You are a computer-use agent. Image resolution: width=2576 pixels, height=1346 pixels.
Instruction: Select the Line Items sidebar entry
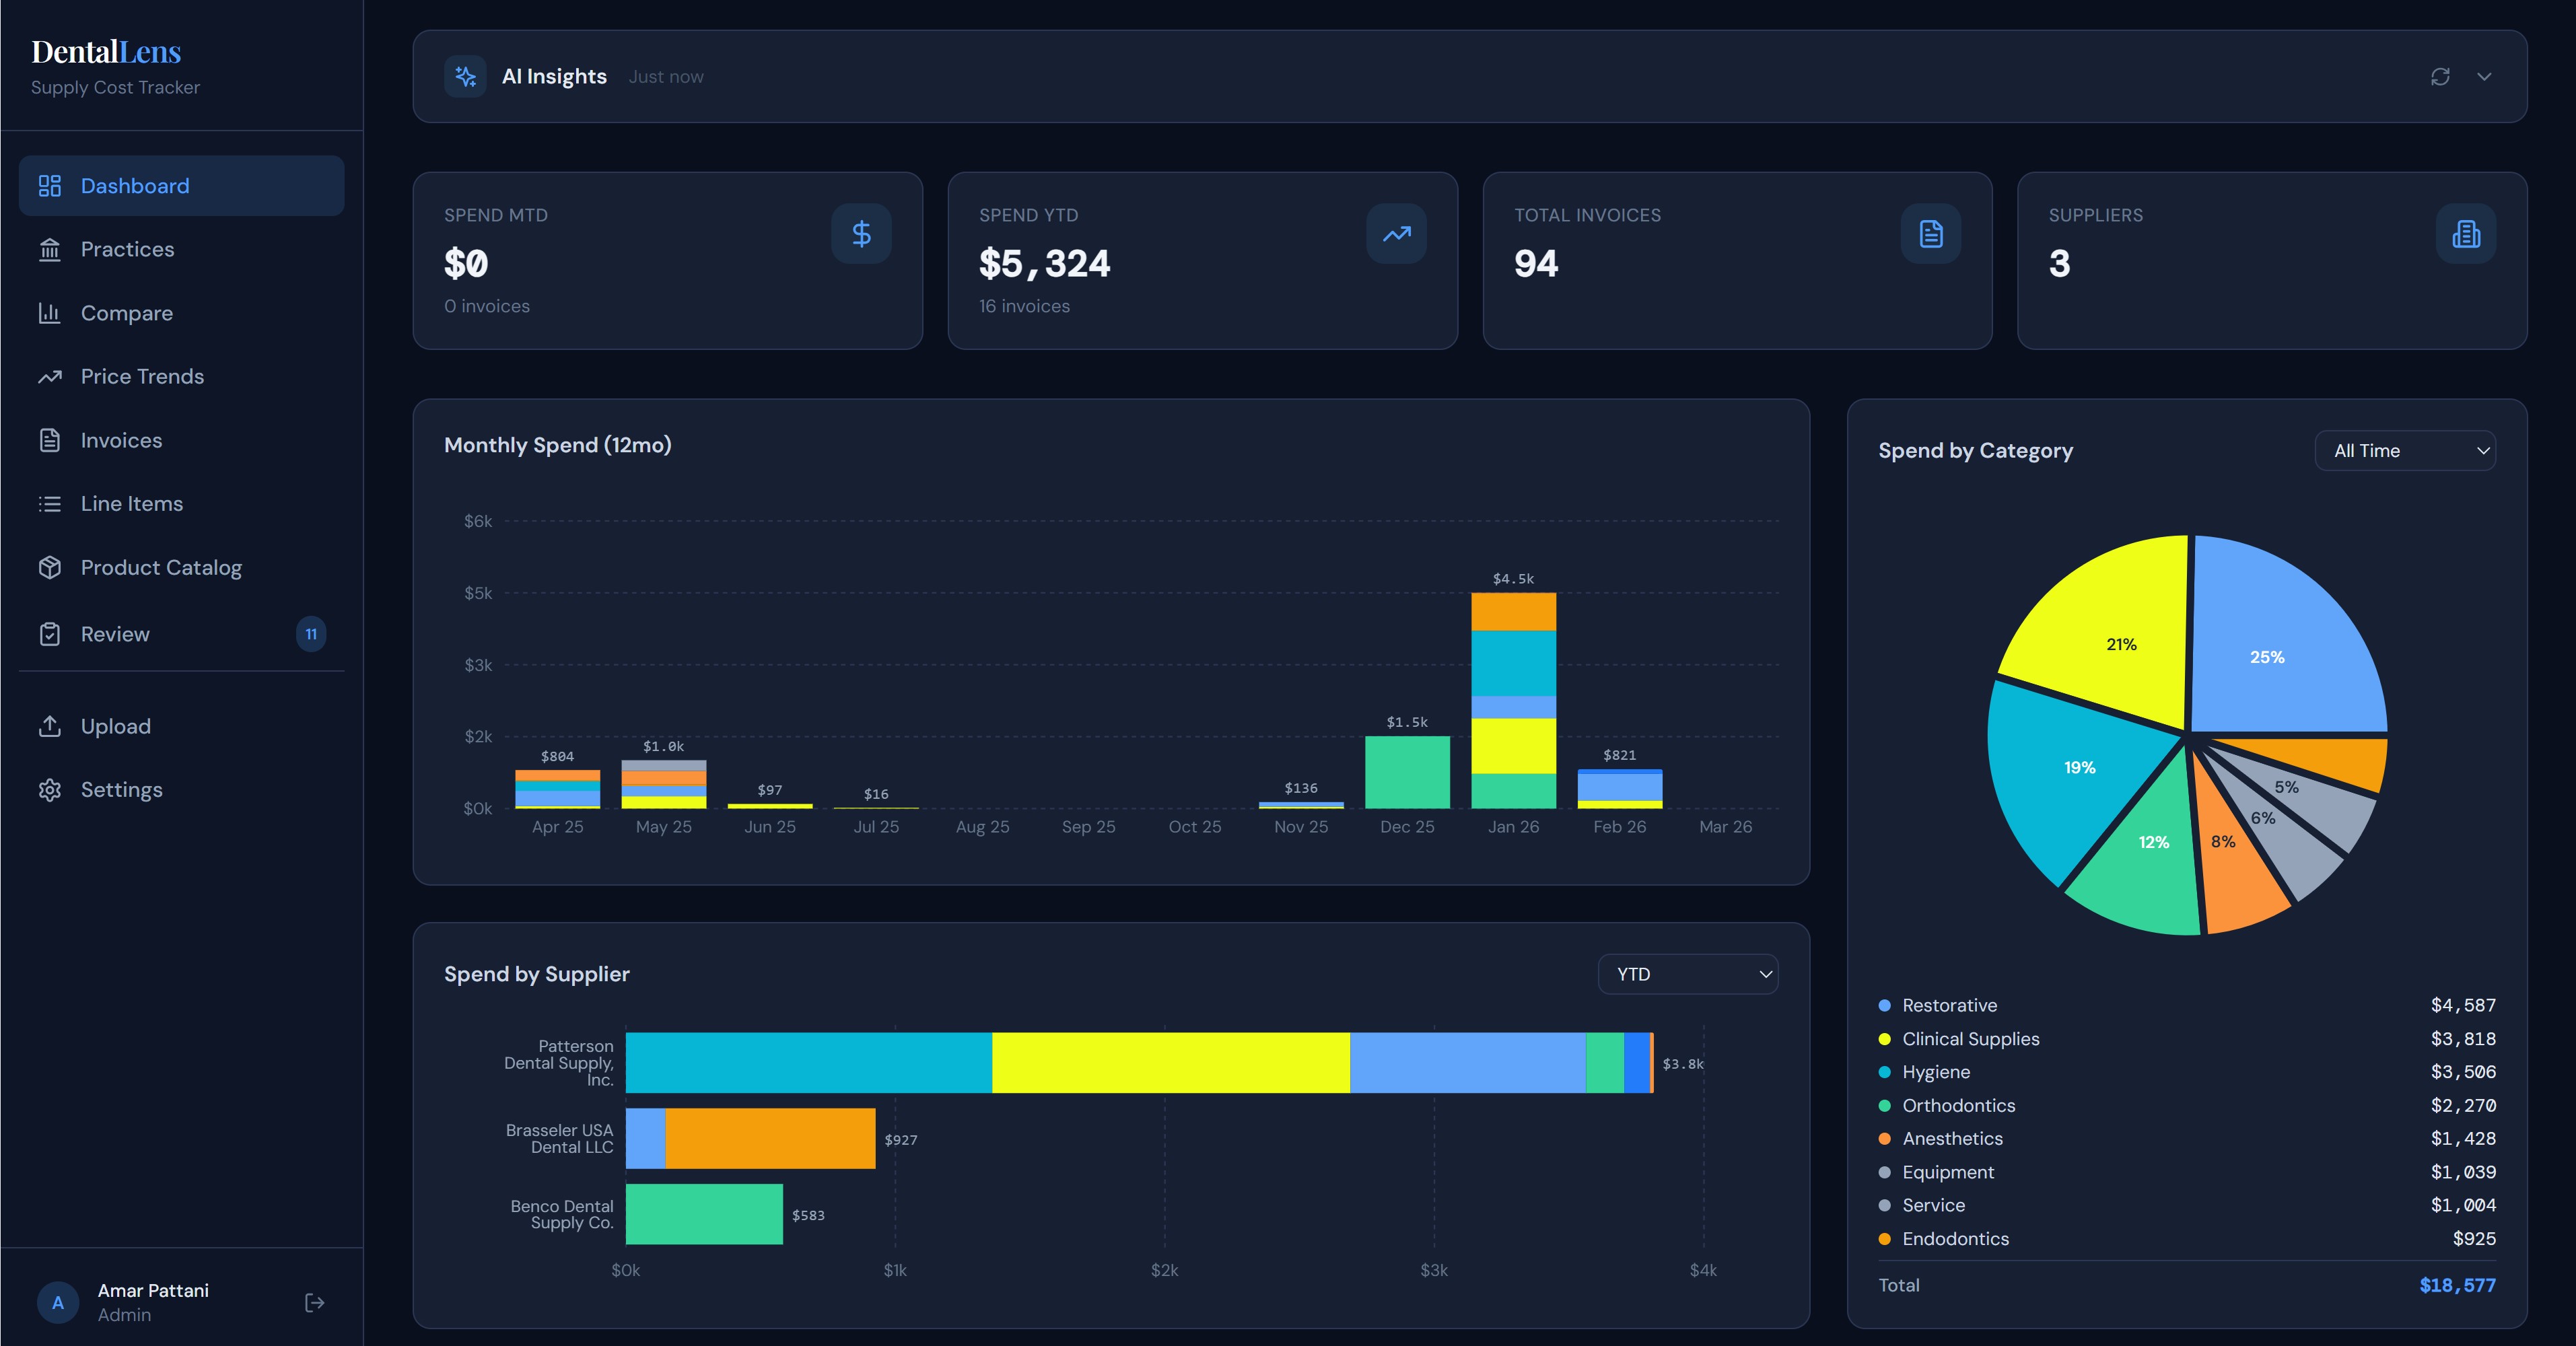[131, 503]
